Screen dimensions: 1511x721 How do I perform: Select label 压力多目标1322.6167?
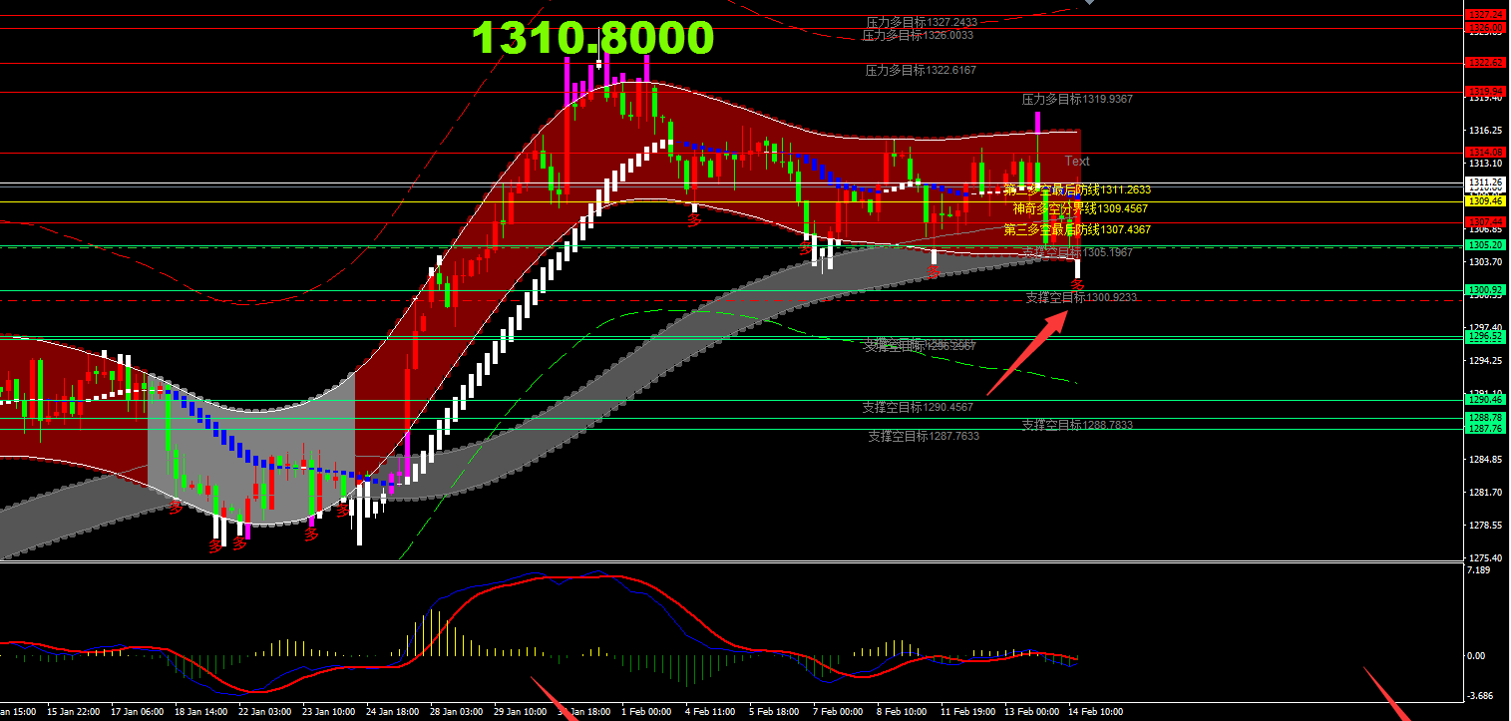point(921,70)
